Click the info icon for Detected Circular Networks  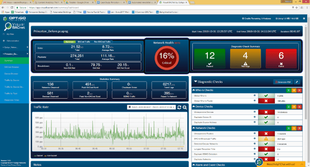[x=255, y=144]
